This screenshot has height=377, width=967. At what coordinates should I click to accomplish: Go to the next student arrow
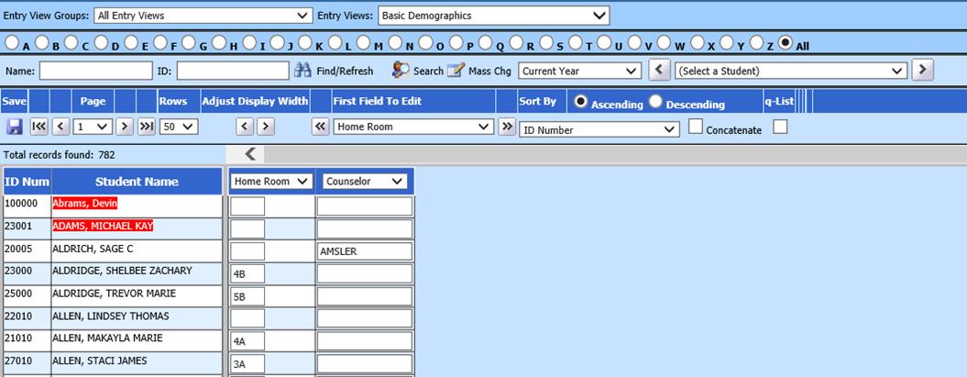pyautogui.click(x=923, y=71)
